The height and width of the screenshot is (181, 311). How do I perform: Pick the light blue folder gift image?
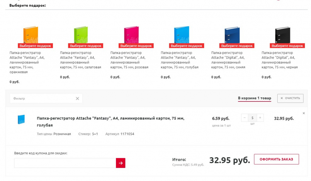[x=182, y=35]
